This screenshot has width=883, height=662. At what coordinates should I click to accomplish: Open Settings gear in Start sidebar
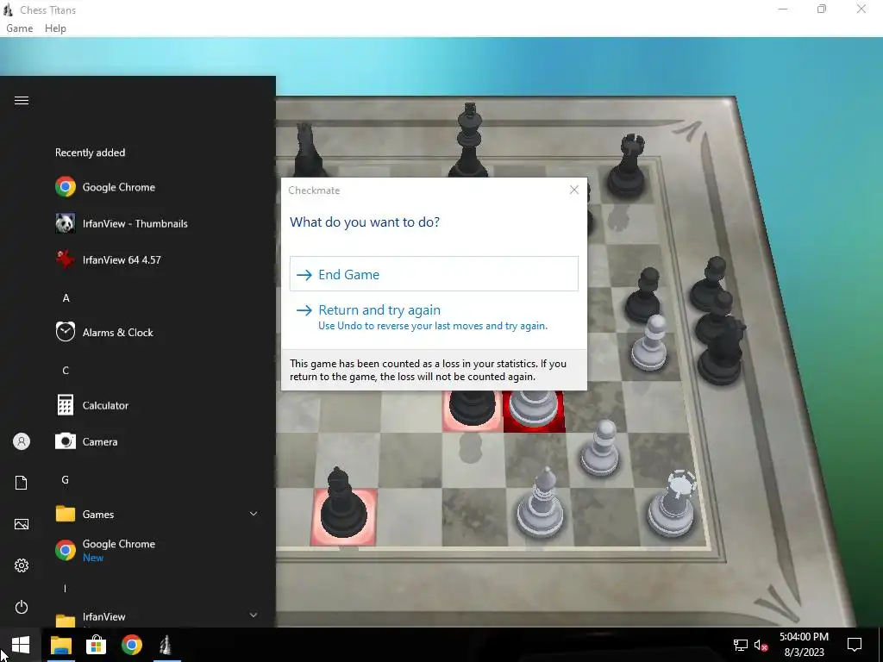click(22, 565)
